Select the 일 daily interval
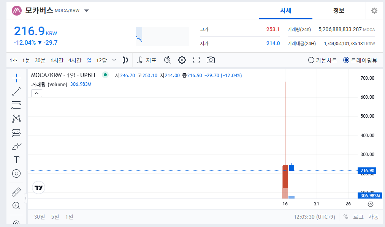 89,60
